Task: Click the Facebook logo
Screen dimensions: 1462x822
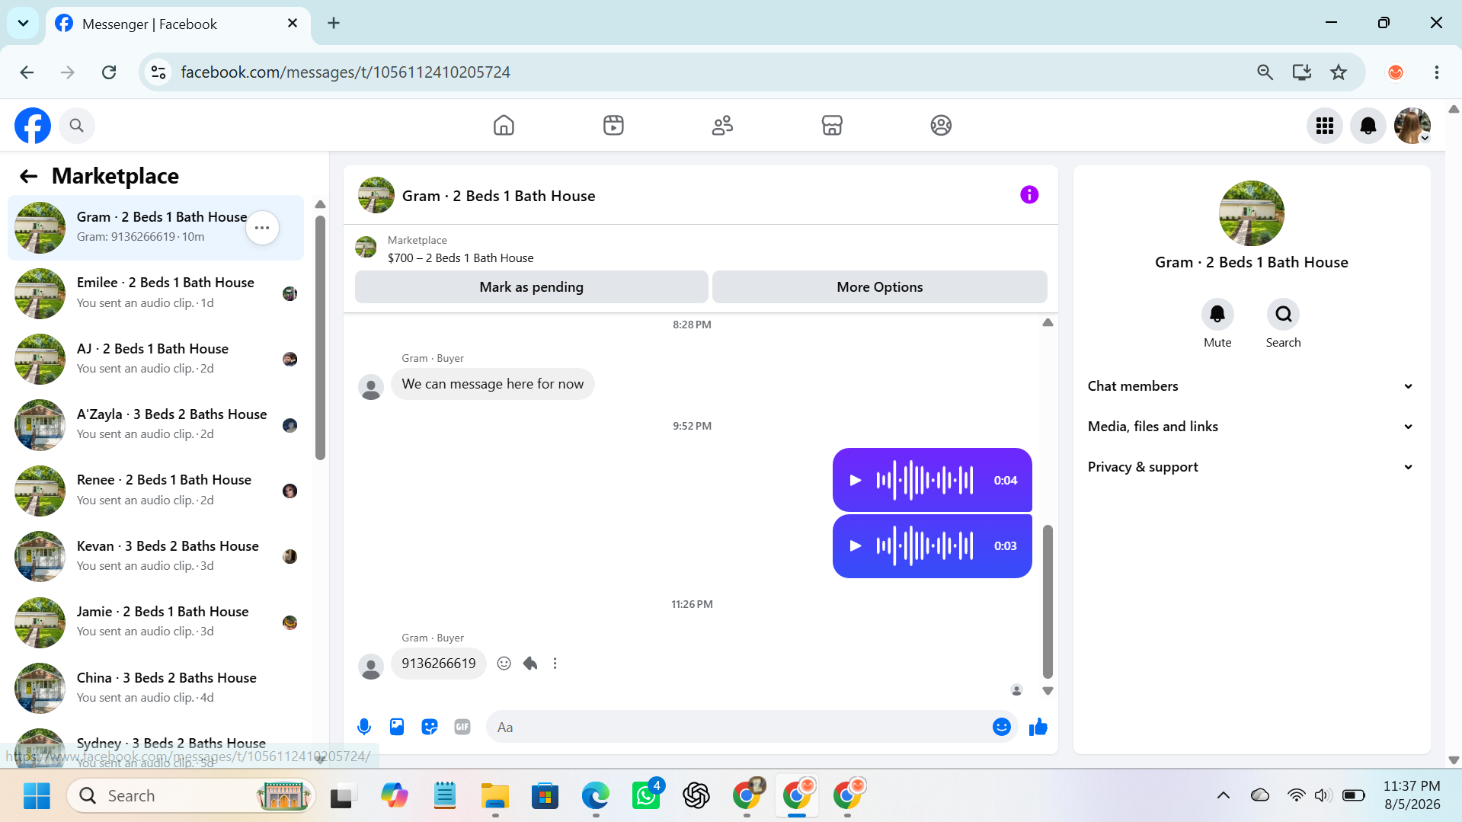Action: pos(33,126)
